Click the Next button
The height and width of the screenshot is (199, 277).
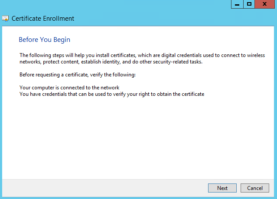pos(222,188)
